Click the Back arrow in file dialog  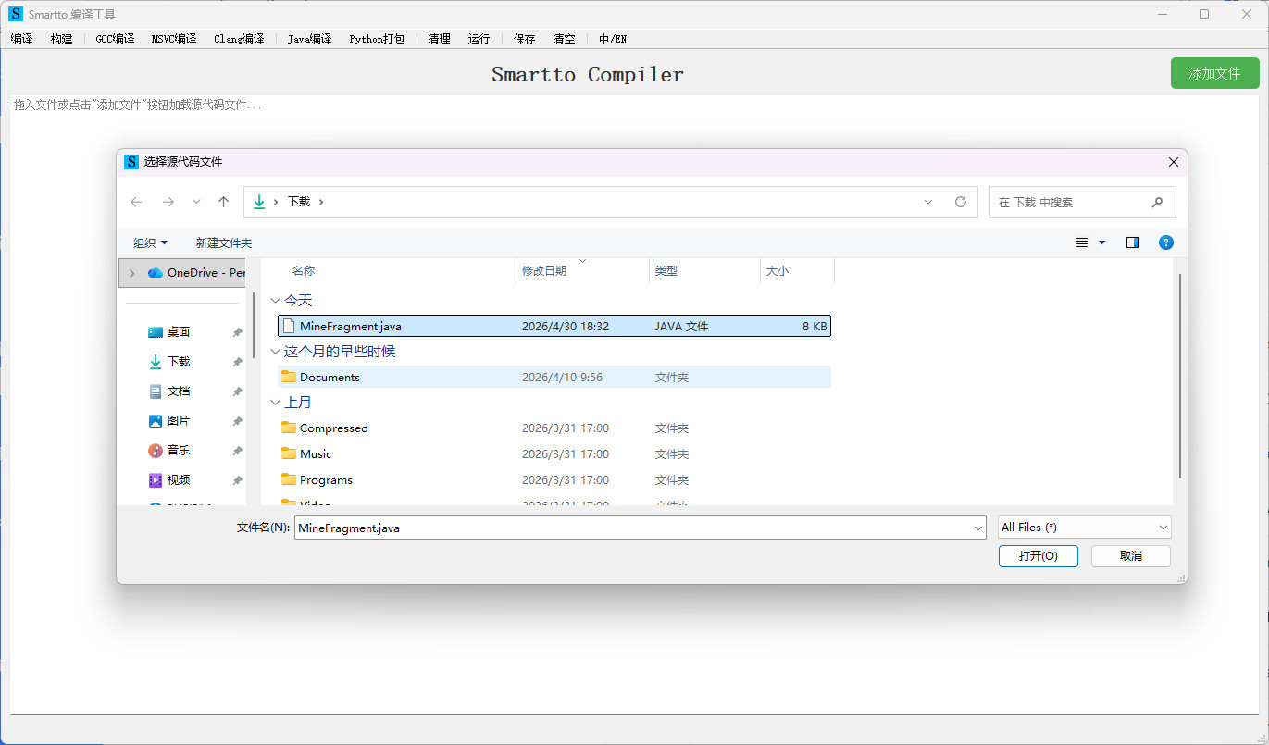pos(136,202)
